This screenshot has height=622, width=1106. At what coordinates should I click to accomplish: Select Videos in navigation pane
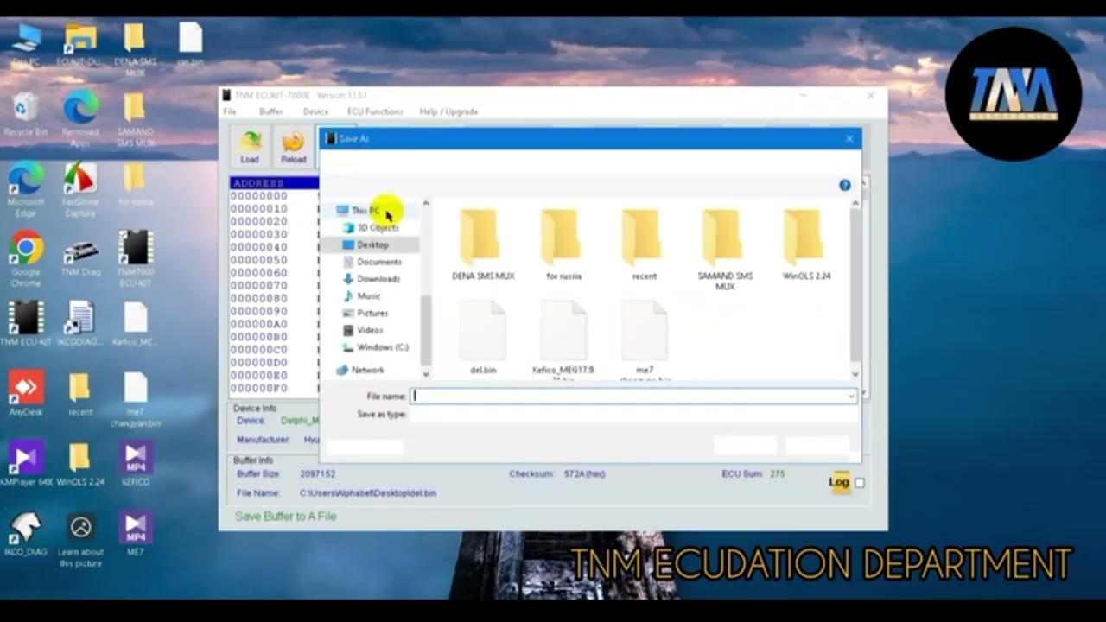(364, 330)
